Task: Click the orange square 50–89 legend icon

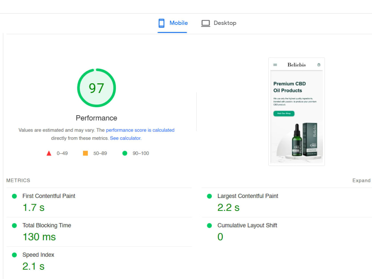Action: point(86,153)
